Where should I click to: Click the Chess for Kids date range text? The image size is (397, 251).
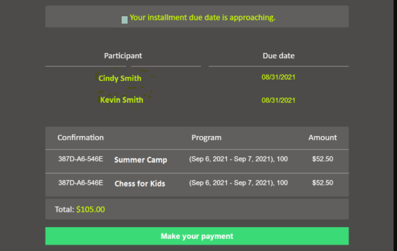238,183
